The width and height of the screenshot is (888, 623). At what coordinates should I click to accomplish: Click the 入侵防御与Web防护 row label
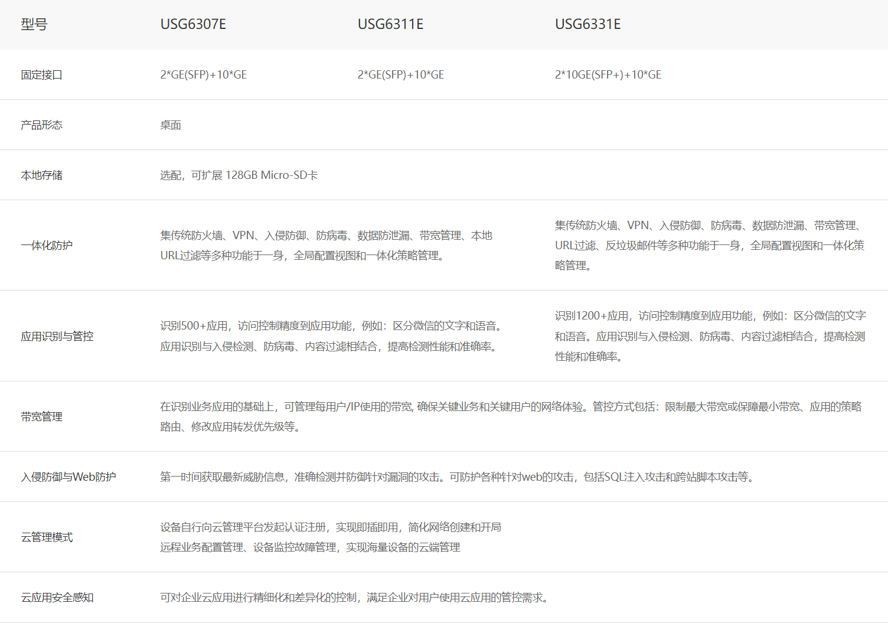68,477
